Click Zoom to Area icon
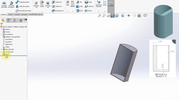The width and height of the screenshot is (179, 100). pos(104,16)
